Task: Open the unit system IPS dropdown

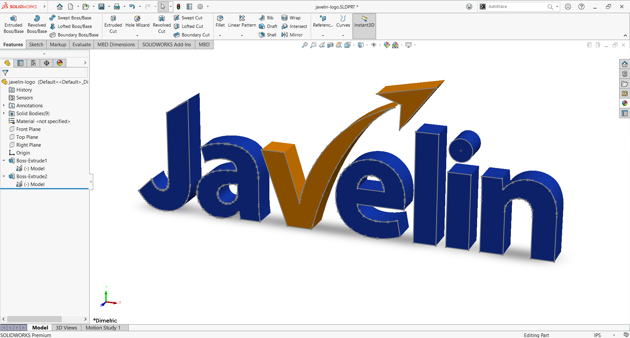Action: [x=614, y=335]
